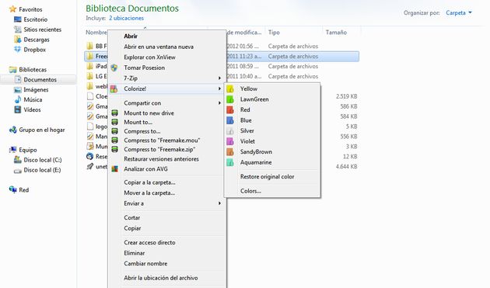Image resolution: width=490 pixels, height=288 pixels.
Task: Select Eliminar in the context menu
Action: pos(135,253)
